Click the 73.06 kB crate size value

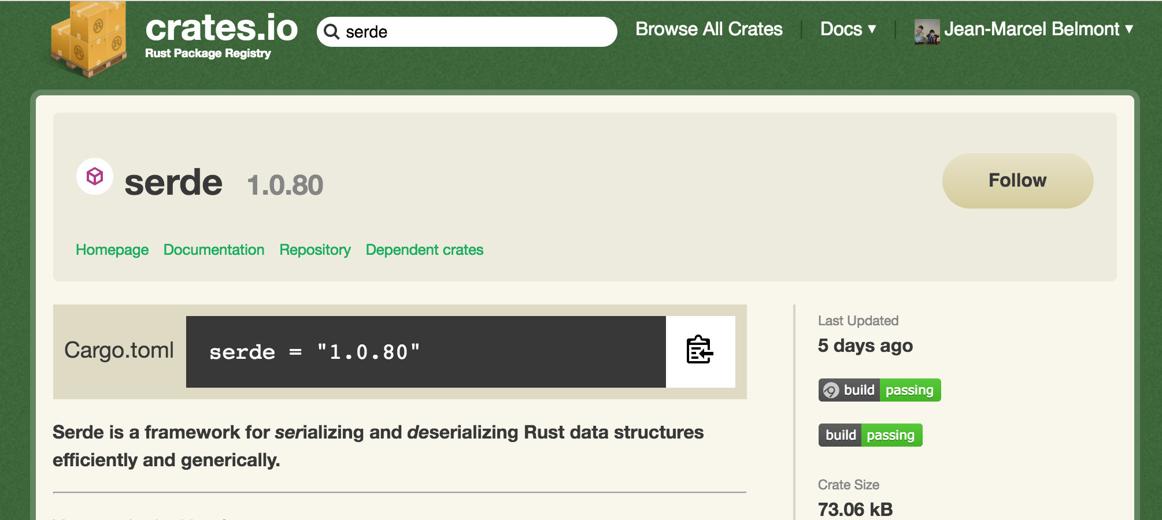[855, 509]
